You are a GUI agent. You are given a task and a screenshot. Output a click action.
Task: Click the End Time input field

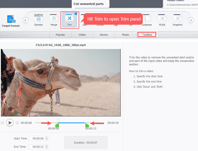click(38, 147)
